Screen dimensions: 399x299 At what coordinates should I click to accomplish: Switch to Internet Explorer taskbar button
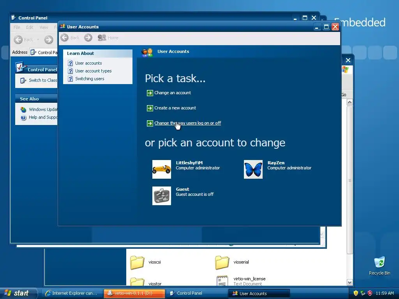[x=71, y=294]
